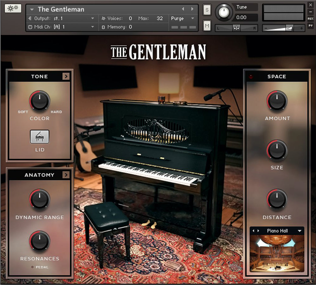
Task: Click the wrench settings icon at top left
Action: (13, 9)
